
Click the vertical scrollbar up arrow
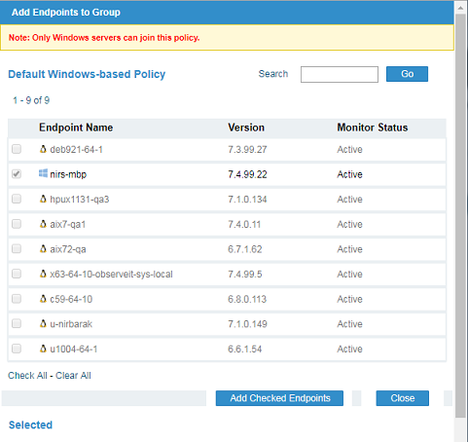pyautogui.click(x=460, y=8)
